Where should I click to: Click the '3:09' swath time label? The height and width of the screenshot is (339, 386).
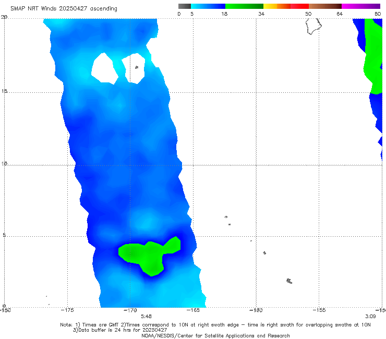[x=370, y=316]
